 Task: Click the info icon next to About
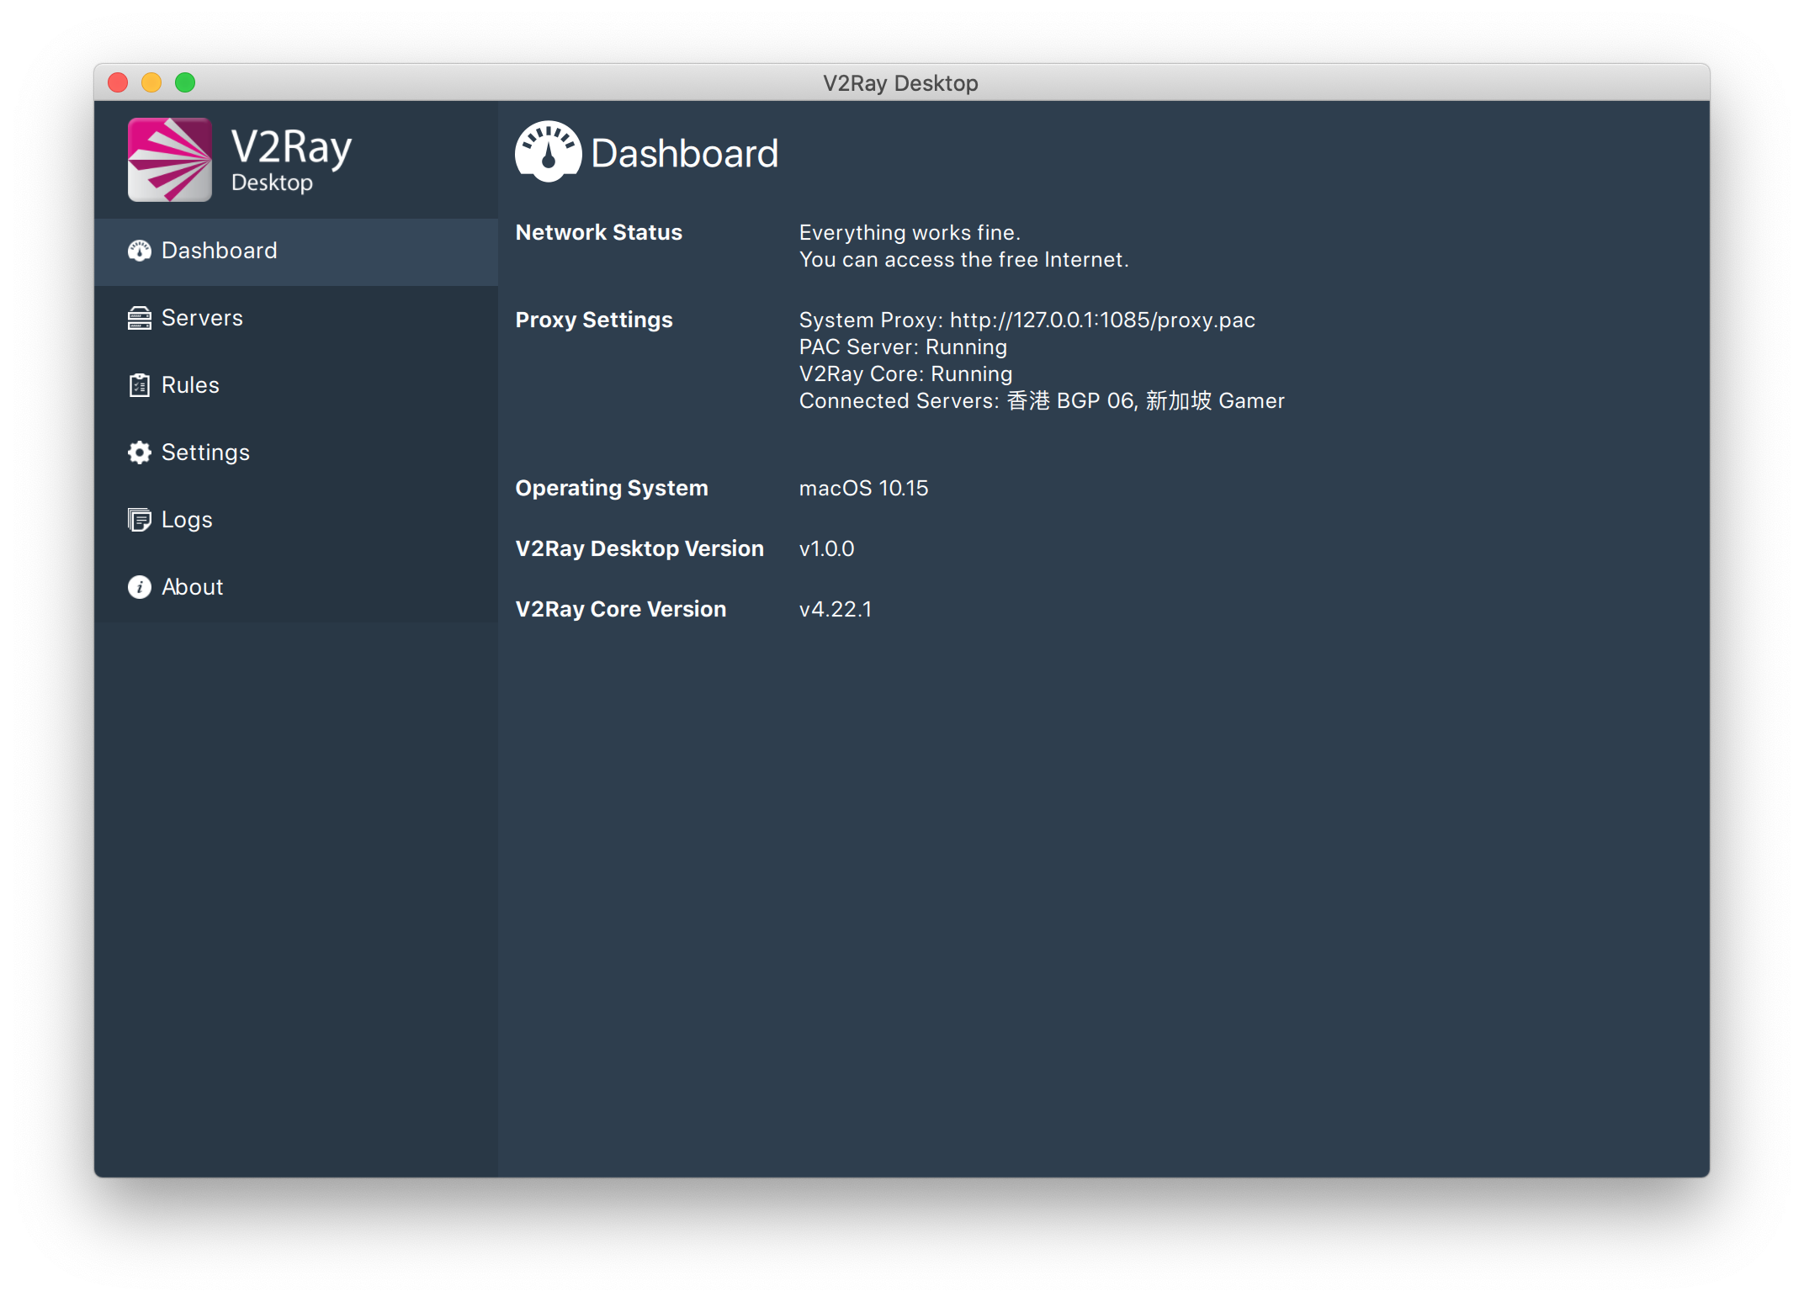(x=139, y=587)
